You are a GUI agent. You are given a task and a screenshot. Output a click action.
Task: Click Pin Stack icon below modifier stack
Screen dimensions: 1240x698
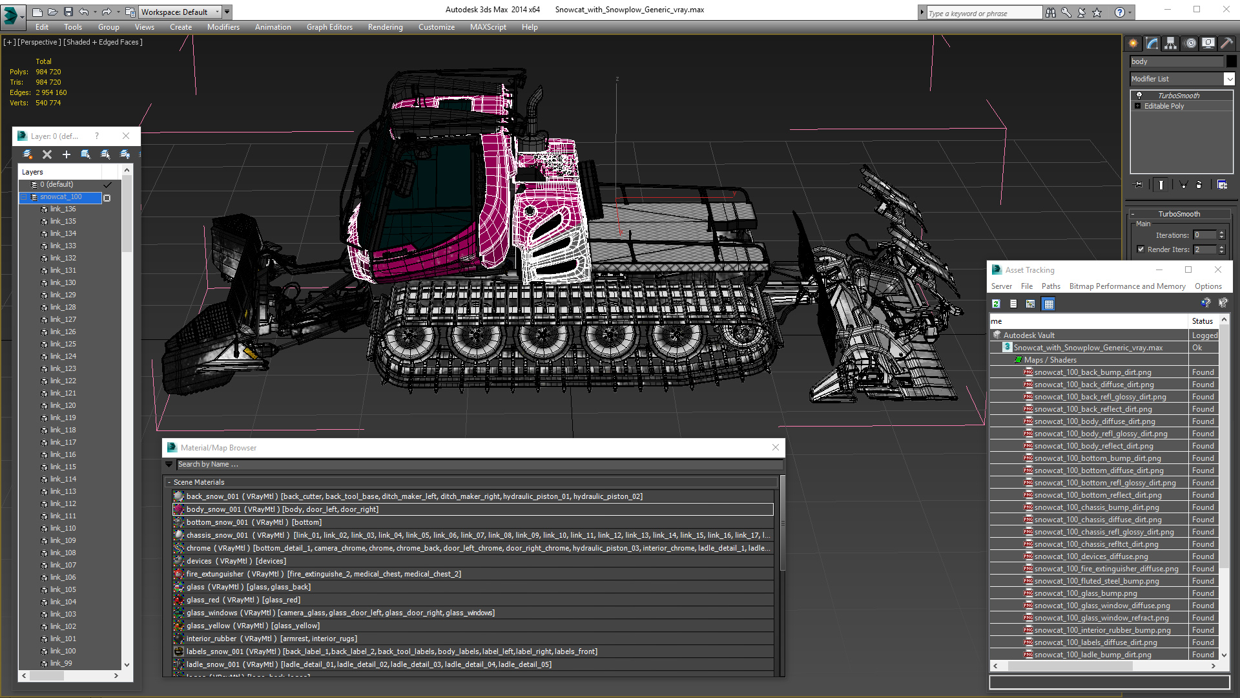[x=1139, y=185]
